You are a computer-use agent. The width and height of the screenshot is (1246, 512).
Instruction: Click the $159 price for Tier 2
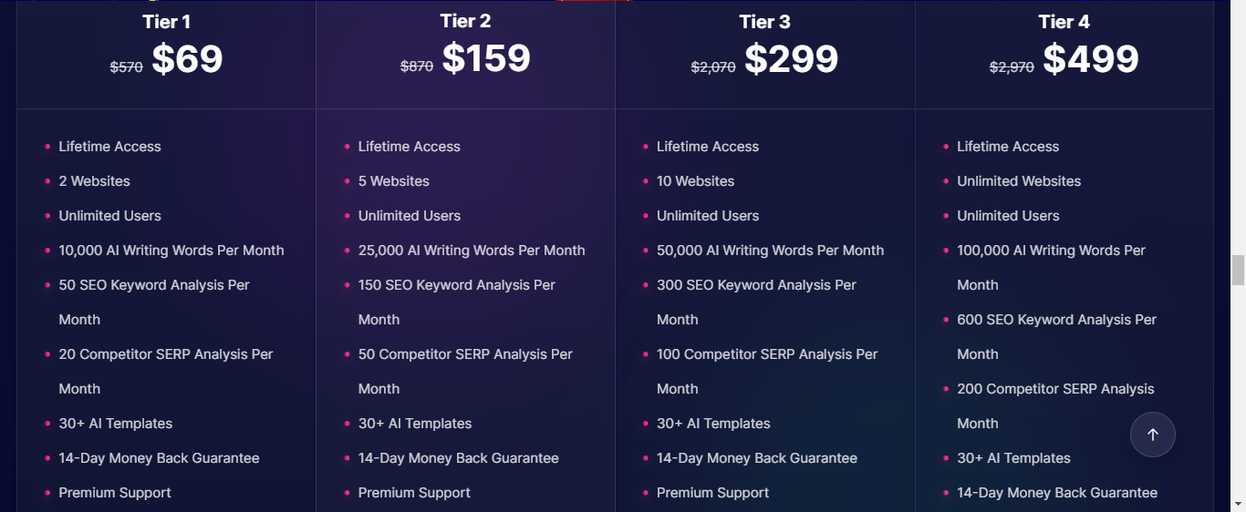[486, 58]
